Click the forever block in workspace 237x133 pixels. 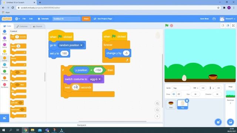(x=108, y=45)
